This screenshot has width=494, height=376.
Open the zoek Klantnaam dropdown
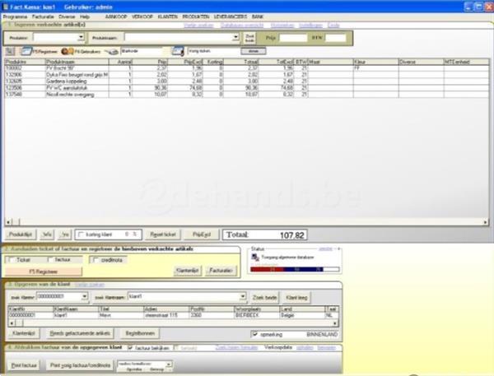pos(243,297)
